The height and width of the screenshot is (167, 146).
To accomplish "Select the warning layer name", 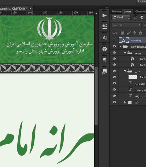I will pos(136,41).
